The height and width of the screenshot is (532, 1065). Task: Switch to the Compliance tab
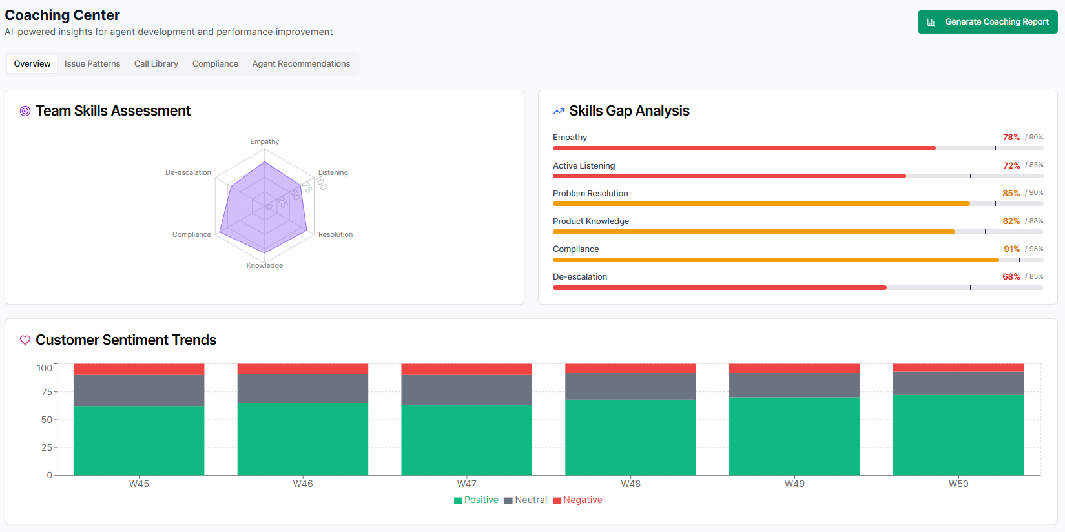[x=215, y=64]
